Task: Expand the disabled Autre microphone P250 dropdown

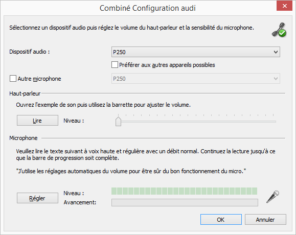Action: point(196,79)
